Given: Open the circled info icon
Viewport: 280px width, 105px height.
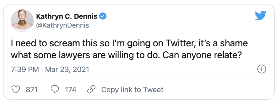Looking at the screenshot, I should (262, 70).
